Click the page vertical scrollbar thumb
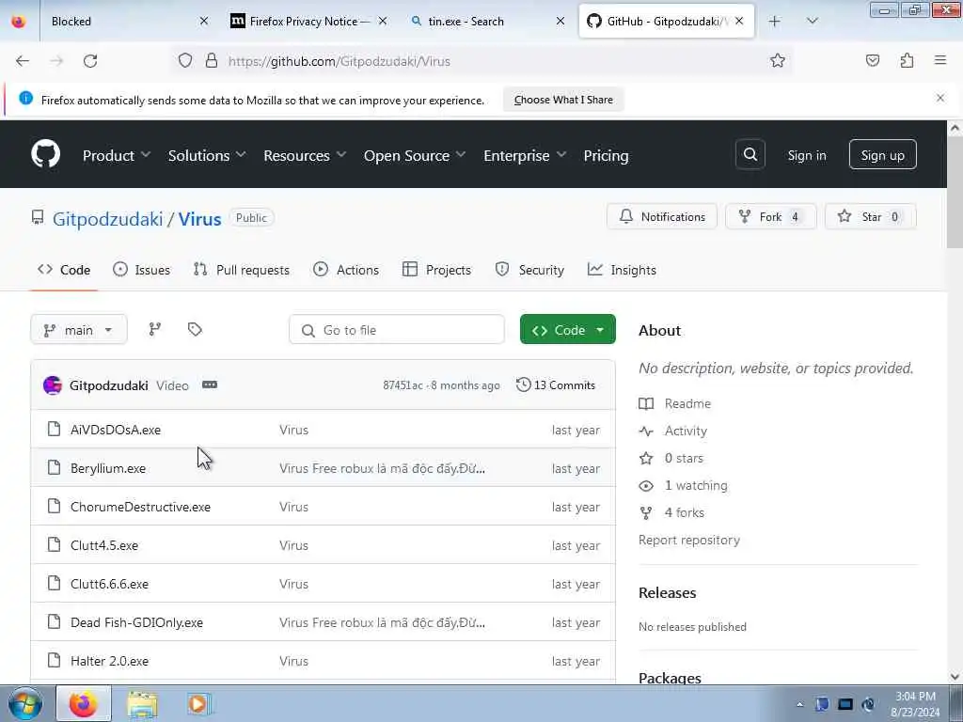Viewport: 963px width, 722px height. coord(955,193)
